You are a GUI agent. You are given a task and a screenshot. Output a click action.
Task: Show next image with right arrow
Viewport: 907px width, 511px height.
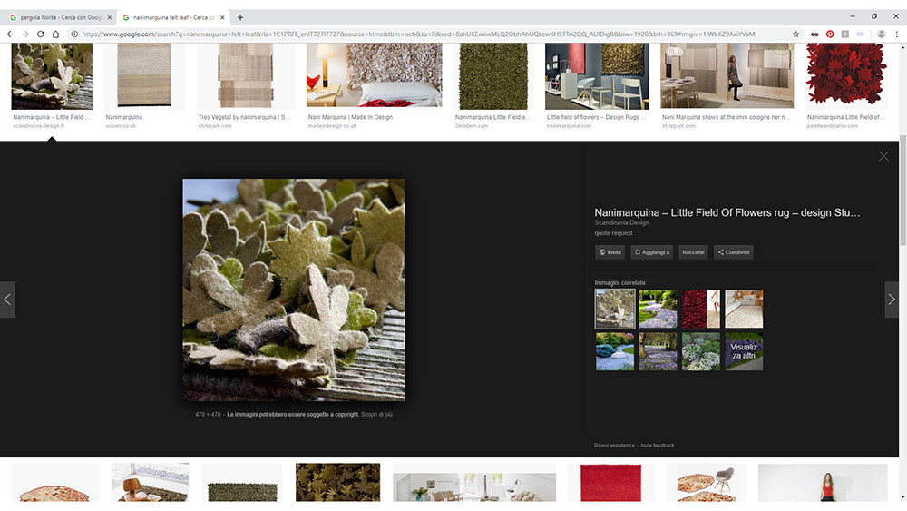pyautogui.click(x=892, y=300)
